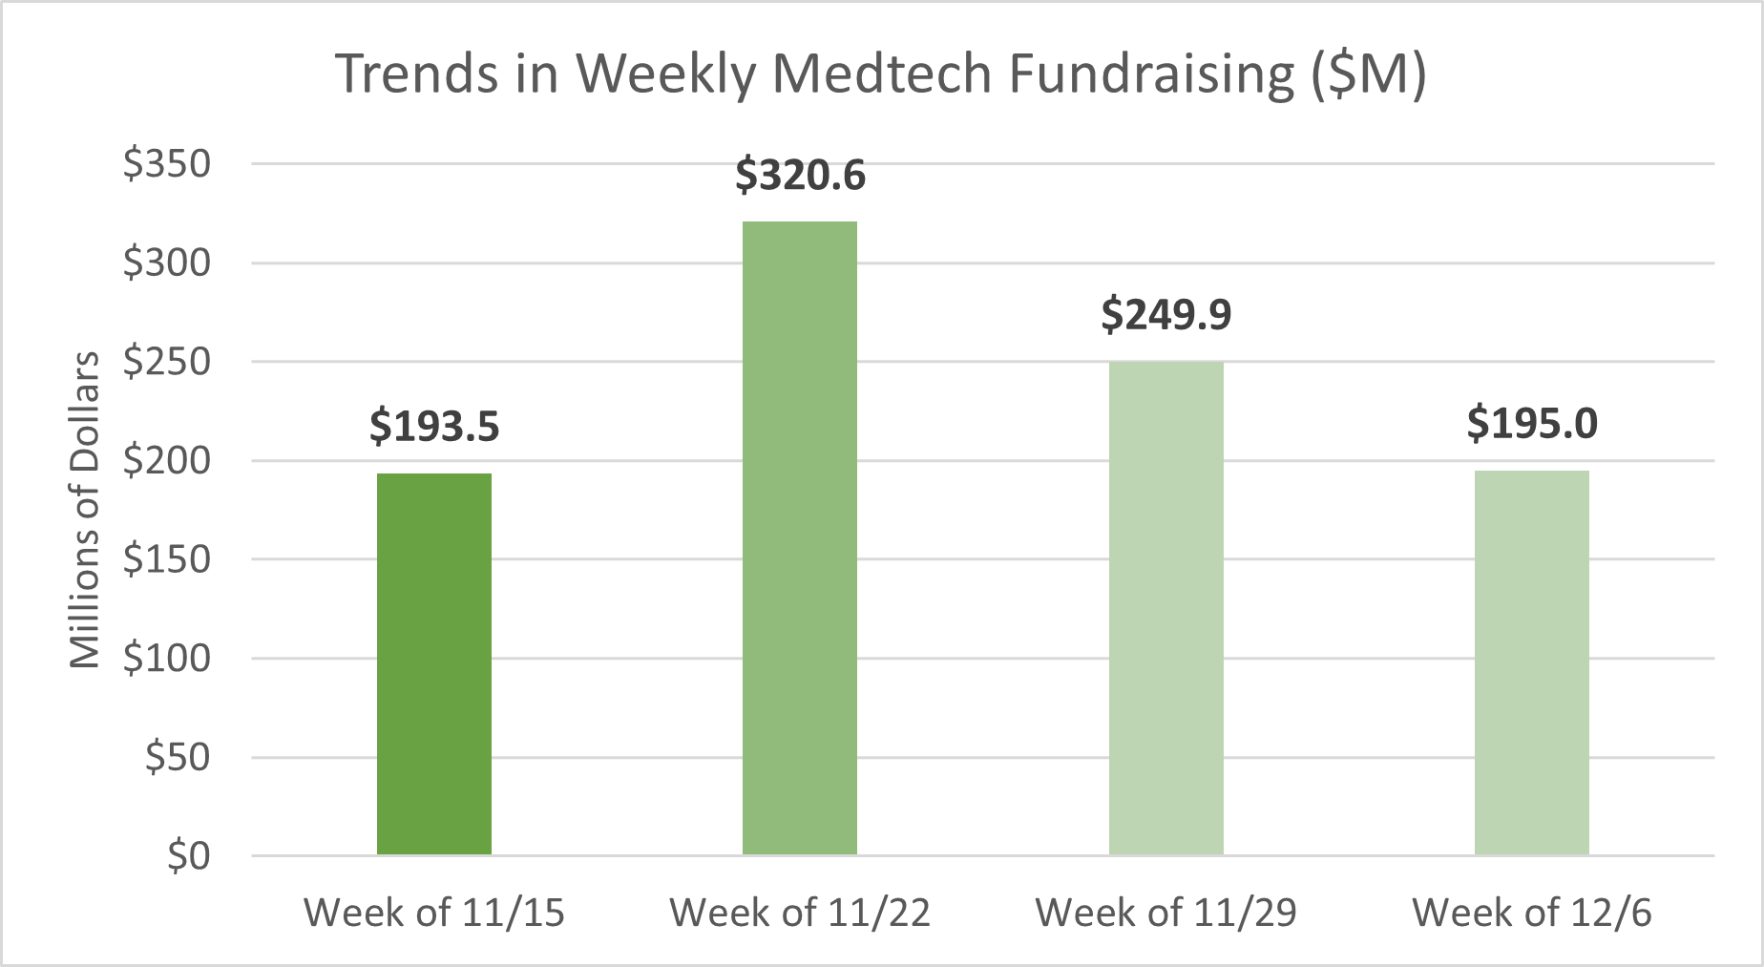Select the Week of 12/6 bar
This screenshot has width=1764, height=967.
(x=1531, y=662)
